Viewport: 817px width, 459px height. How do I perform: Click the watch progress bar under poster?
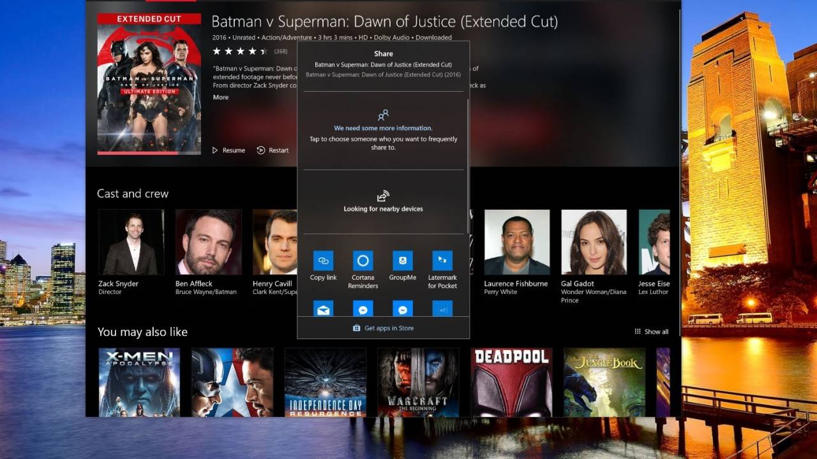[149, 153]
